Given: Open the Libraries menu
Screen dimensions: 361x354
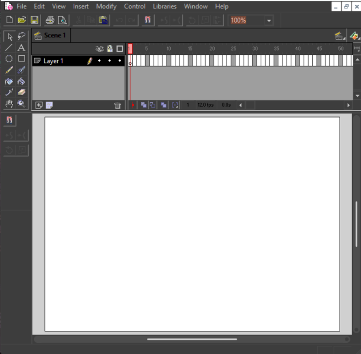Looking at the screenshot, I should (x=164, y=7).
